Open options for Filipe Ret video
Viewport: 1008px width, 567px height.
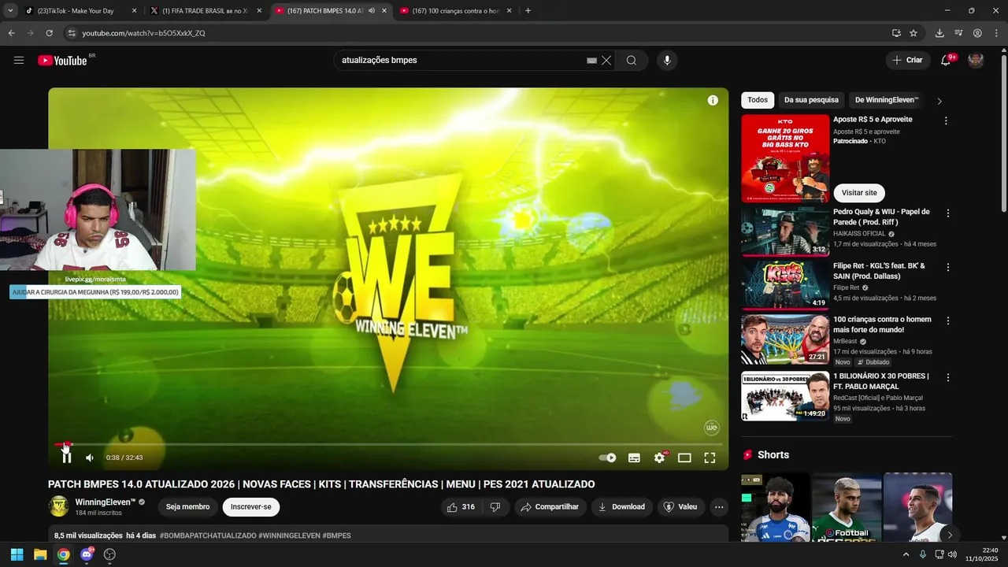pyautogui.click(x=948, y=268)
